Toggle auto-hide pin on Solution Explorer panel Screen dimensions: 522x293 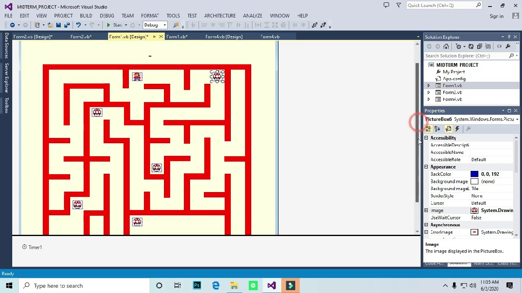pyautogui.click(x=509, y=37)
